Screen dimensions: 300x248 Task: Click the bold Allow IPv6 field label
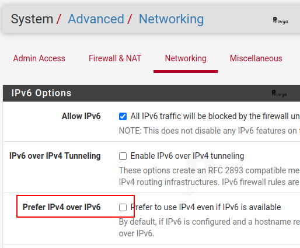(x=81, y=116)
